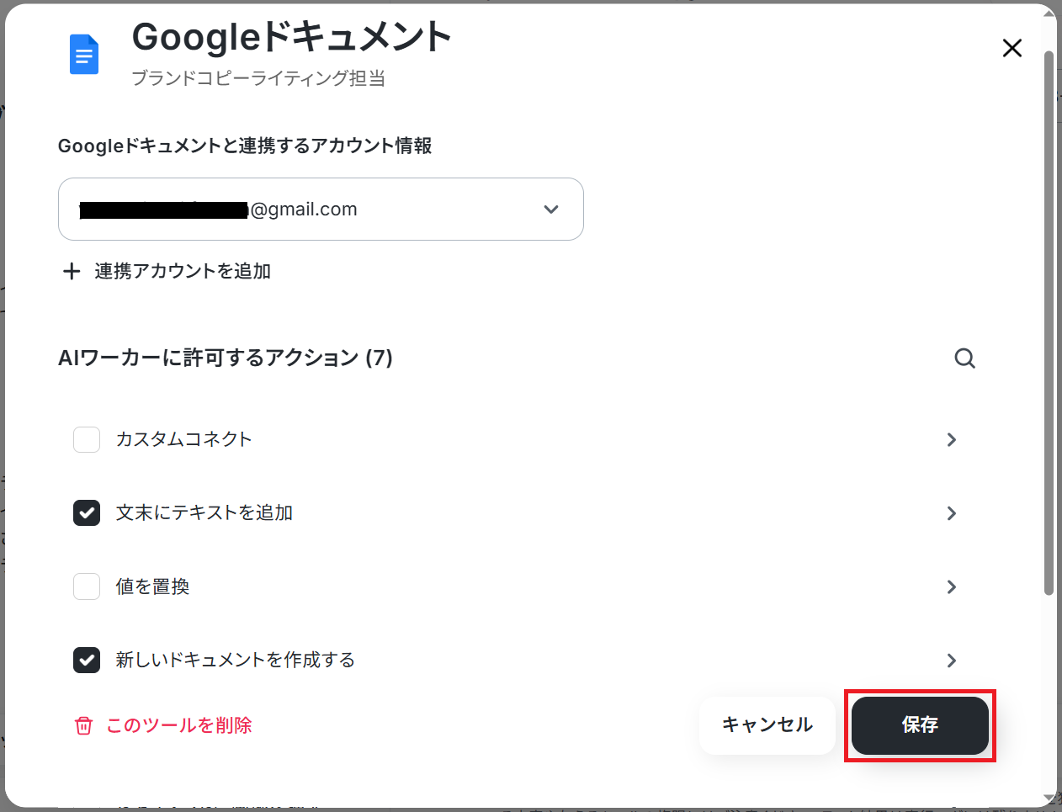Check the 値を置換 checkbox
The height and width of the screenshot is (812, 1062).
87,586
